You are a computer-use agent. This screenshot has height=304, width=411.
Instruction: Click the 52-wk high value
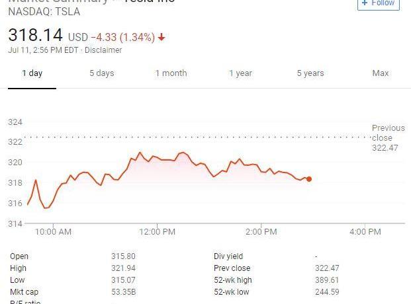[x=326, y=280]
